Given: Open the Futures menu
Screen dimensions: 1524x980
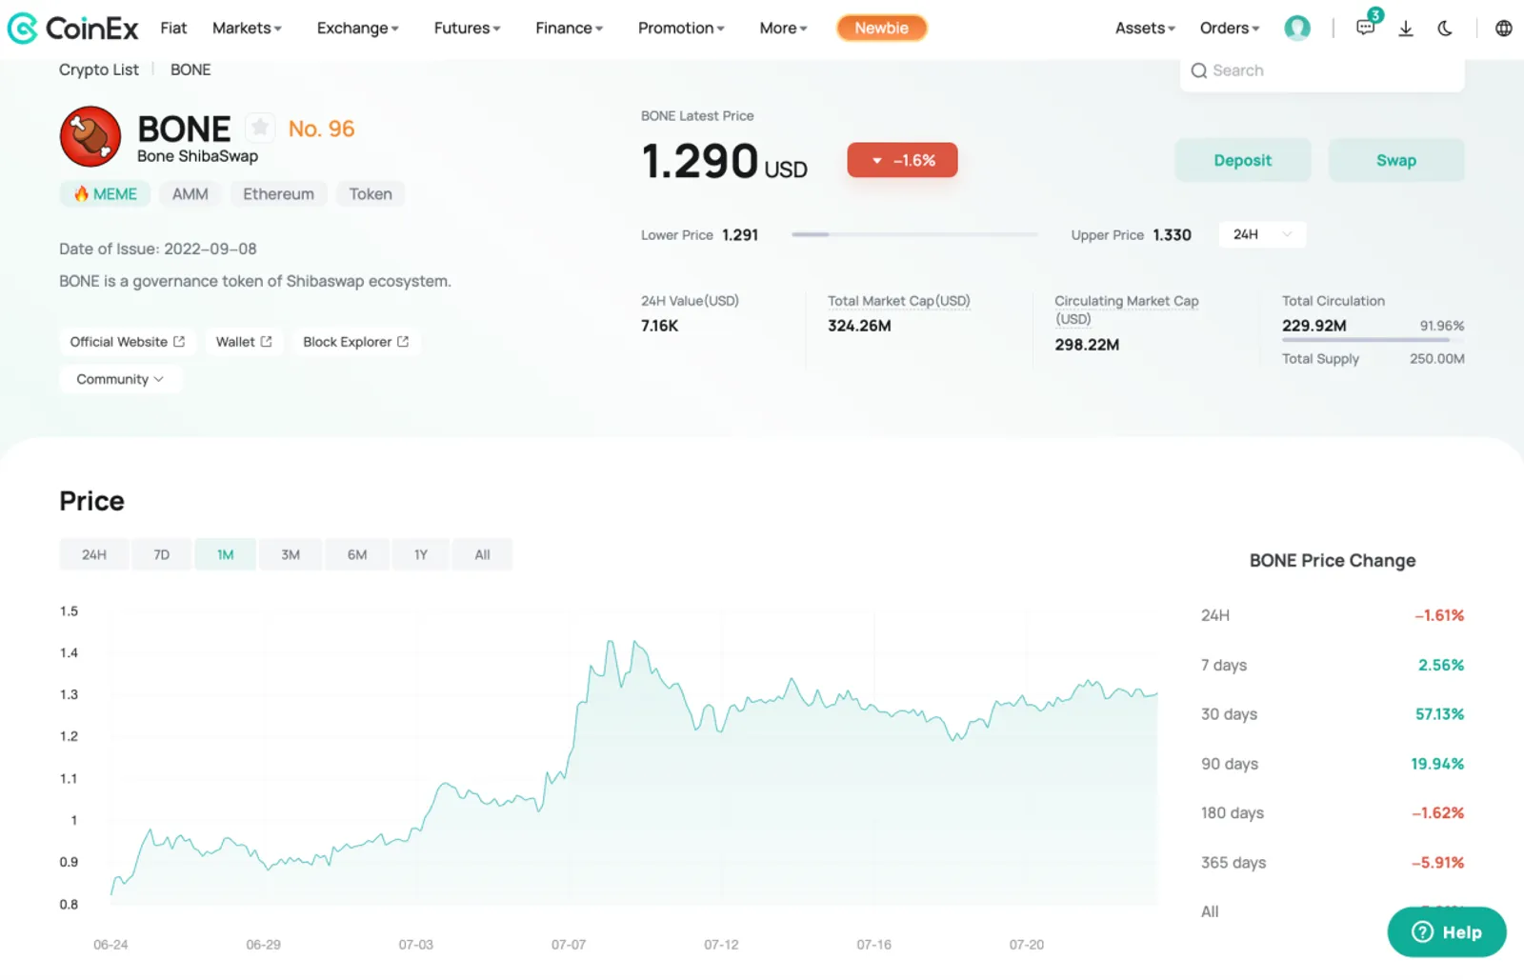Looking at the screenshot, I should [467, 29].
